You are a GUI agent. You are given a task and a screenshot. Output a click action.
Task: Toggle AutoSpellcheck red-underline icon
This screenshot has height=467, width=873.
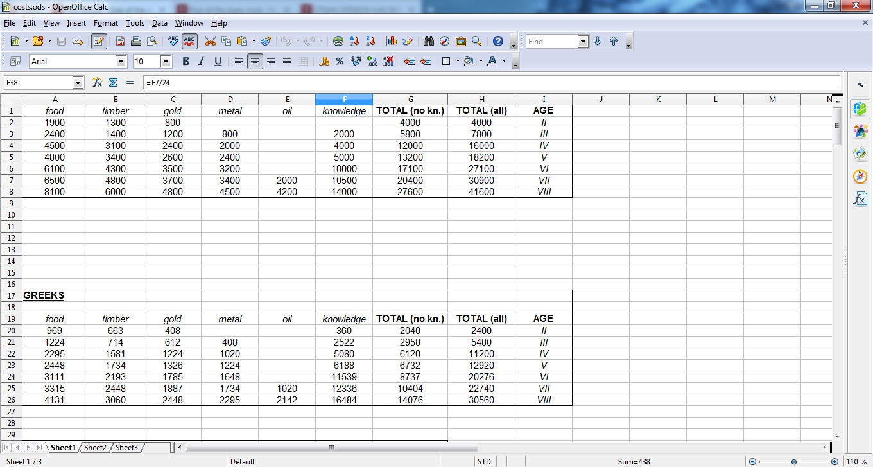tap(189, 41)
